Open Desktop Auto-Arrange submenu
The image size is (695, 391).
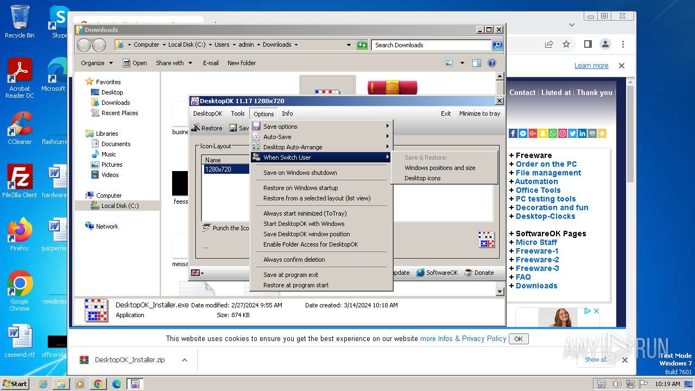pos(321,147)
